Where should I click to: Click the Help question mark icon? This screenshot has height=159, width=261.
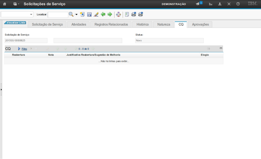click(x=238, y=4)
